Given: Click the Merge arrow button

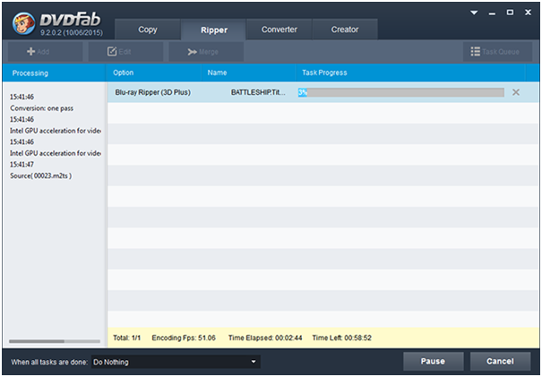Looking at the screenshot, I should [202, 52].
